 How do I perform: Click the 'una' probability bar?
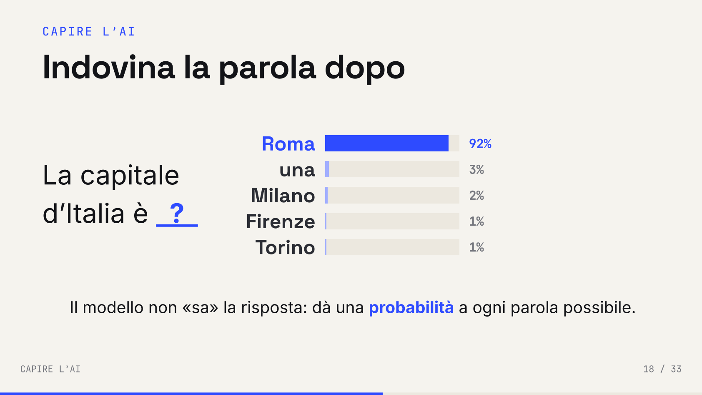click(x=392, y=169)
